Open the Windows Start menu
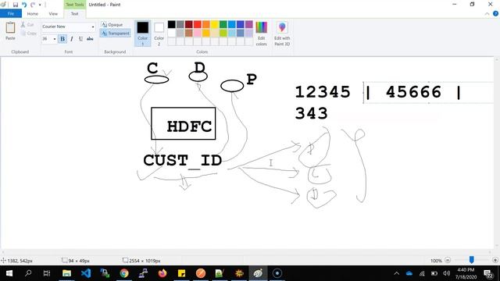500x281 pixels. 9,273
